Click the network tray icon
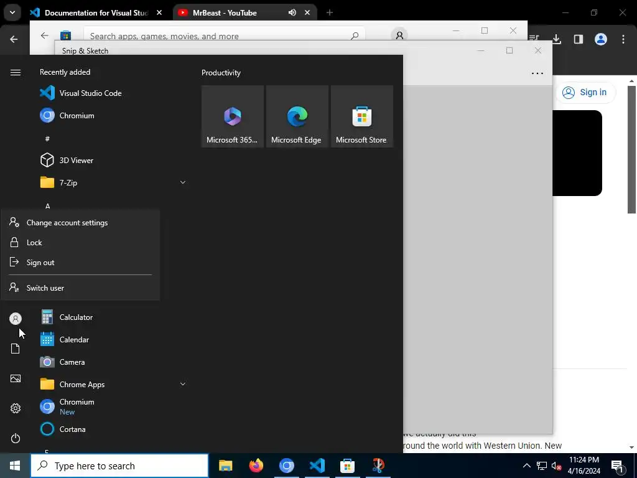The image size is (637, 478). (x=542, y=466)
